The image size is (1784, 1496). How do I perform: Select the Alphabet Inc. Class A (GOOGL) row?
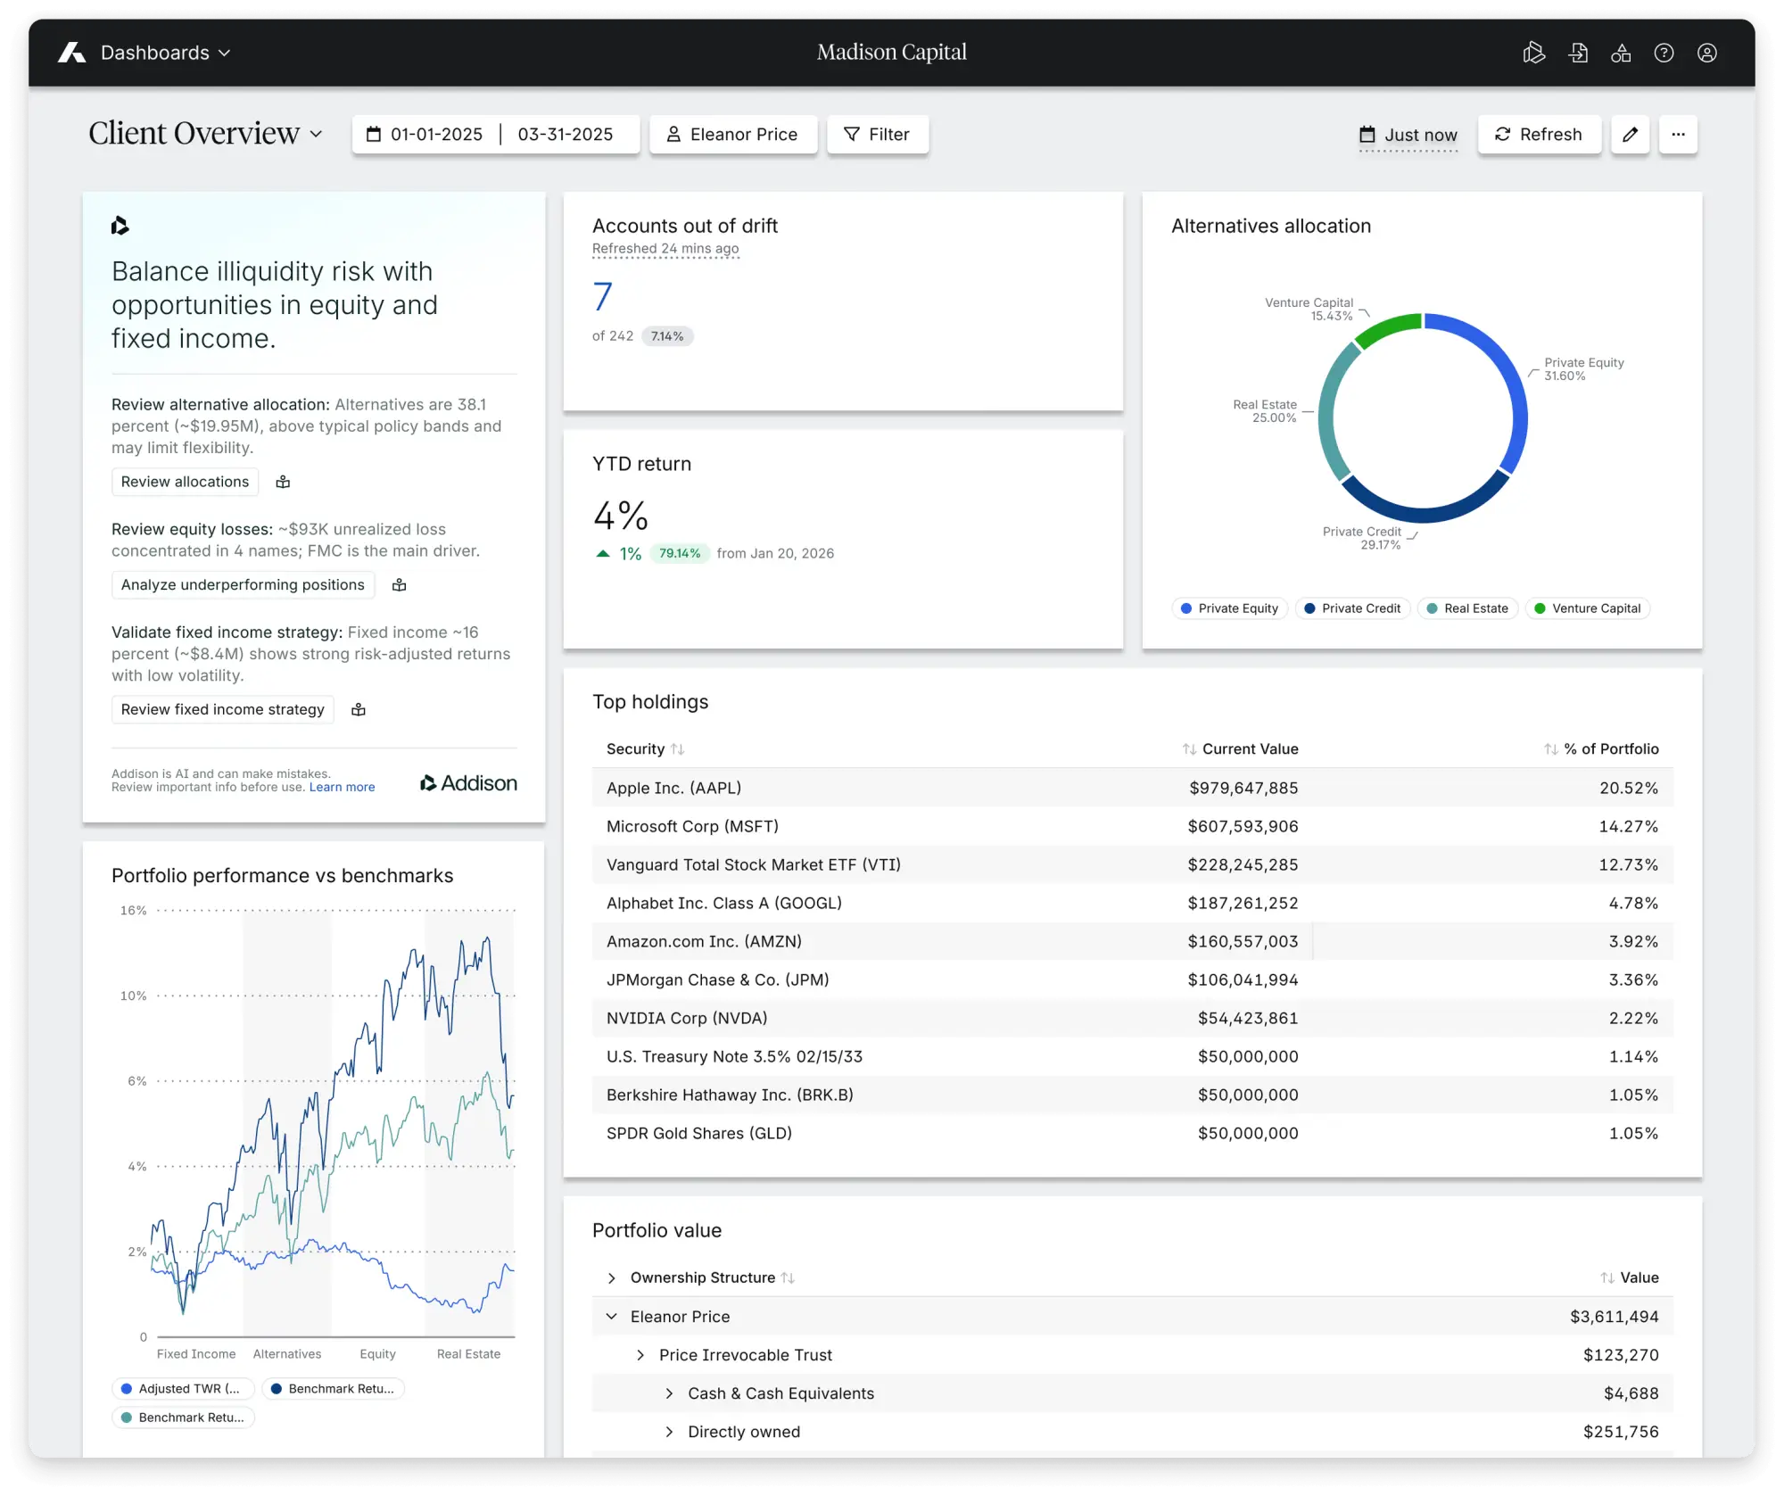1132,903
